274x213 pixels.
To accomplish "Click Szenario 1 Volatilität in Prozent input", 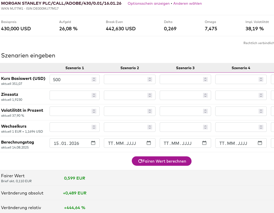I will point(70,111).
